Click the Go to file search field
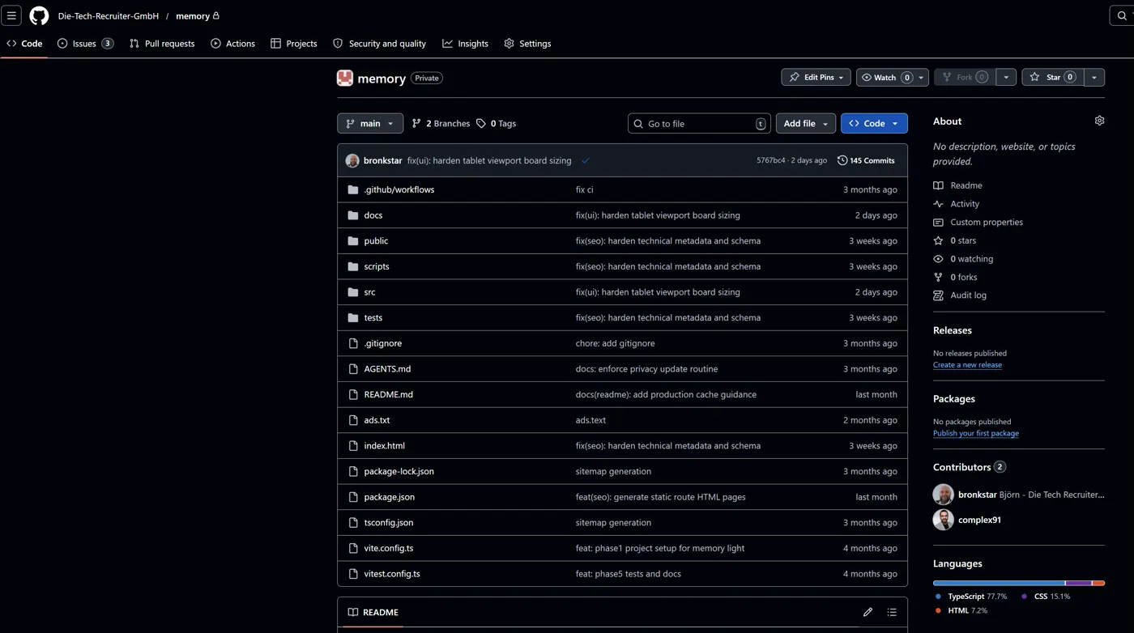 click(x=698, y=123)
